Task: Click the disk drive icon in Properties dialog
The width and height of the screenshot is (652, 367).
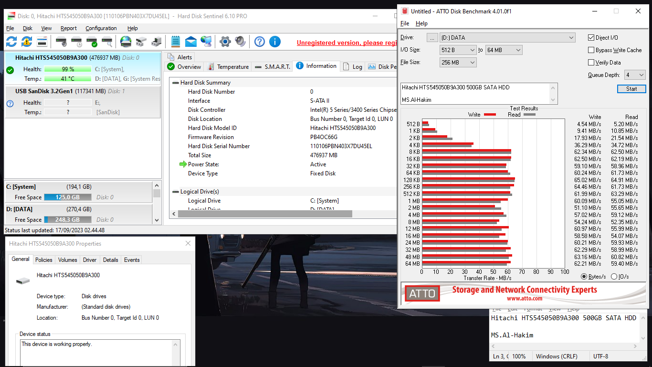Action: 22,281
